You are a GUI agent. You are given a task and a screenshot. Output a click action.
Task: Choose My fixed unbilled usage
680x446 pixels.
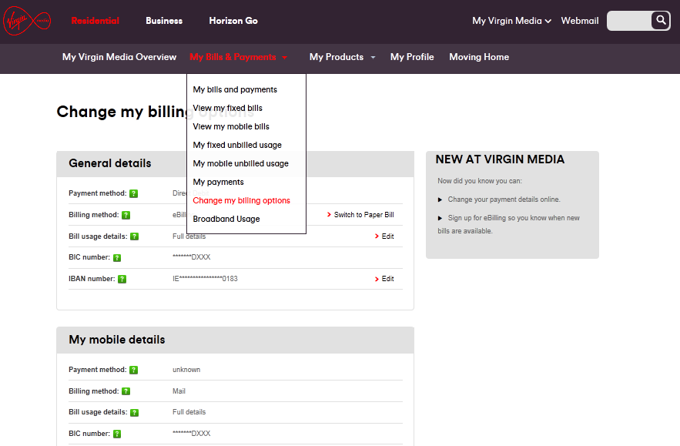[237, 145]
